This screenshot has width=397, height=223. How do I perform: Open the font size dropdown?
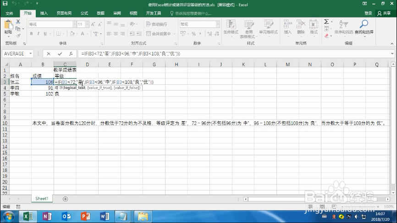click(x=87, y=24)
